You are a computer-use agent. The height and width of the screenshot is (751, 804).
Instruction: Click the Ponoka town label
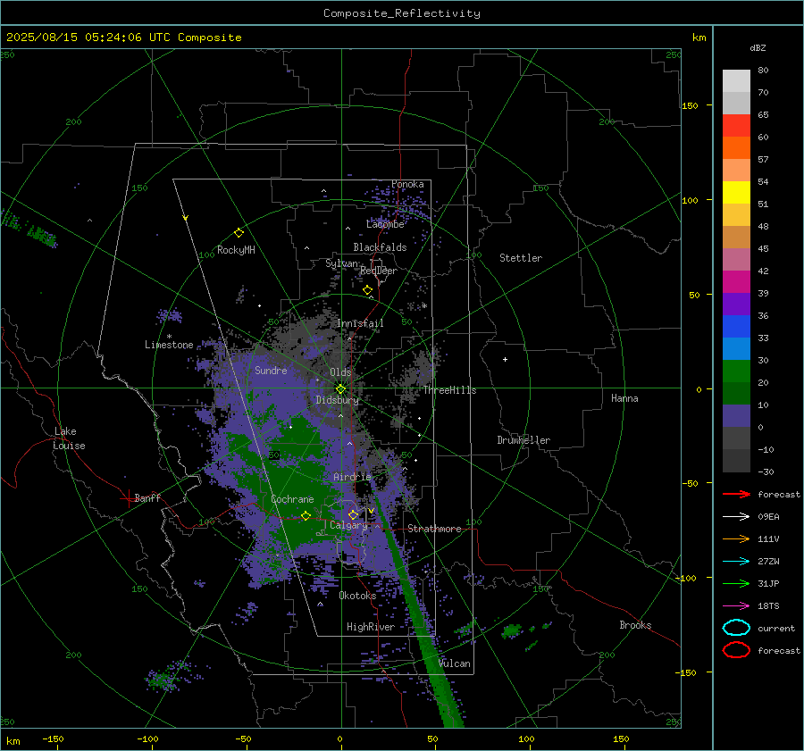click(x=407, y=184)
